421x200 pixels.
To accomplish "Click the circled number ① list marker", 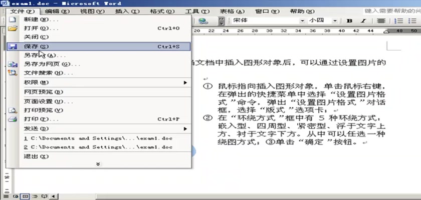I will [x=208, y=86].
